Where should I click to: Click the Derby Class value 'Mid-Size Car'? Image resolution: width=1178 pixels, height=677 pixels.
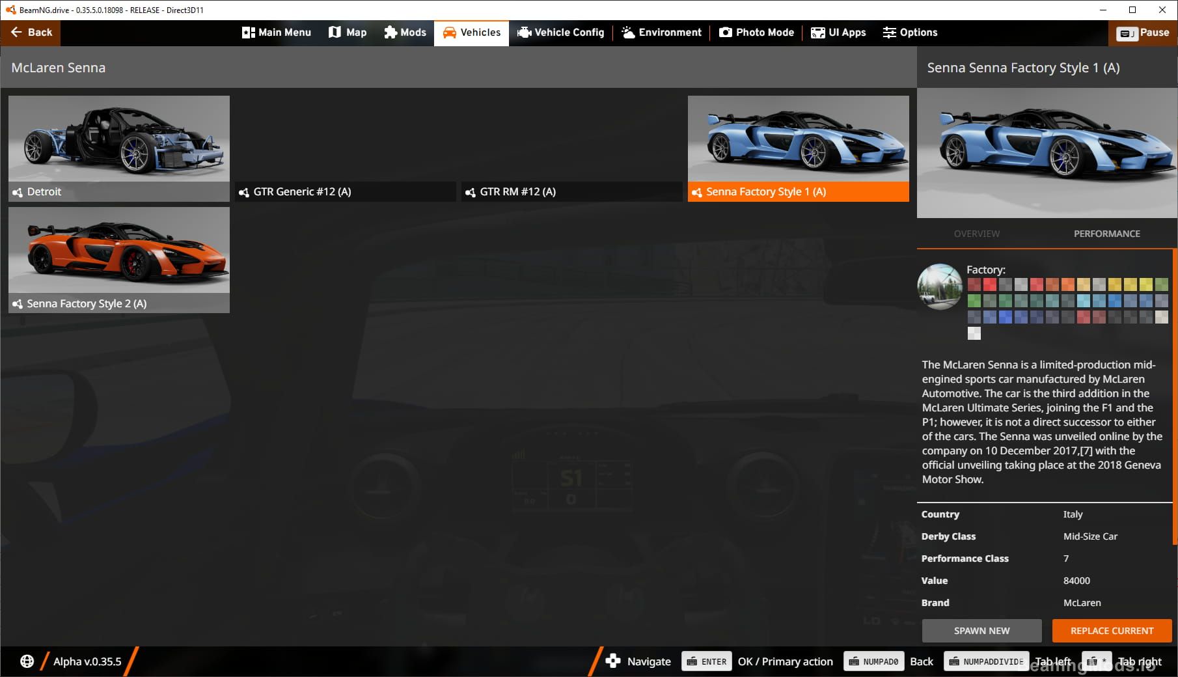(x=1090, y=536)
